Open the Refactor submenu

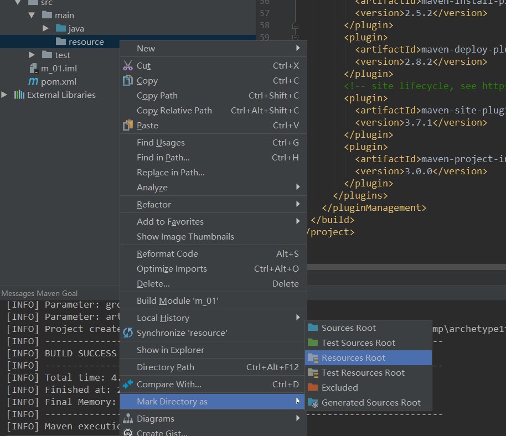pos(154,205)
